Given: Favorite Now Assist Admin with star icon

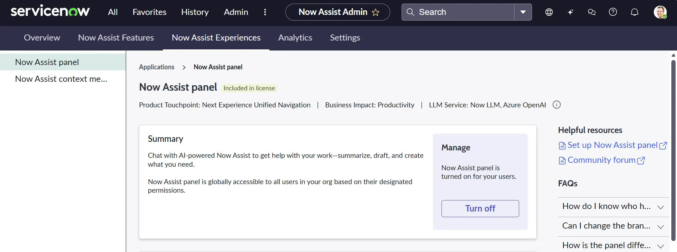Looking at the screenshot, I should (x=376, y=12).
